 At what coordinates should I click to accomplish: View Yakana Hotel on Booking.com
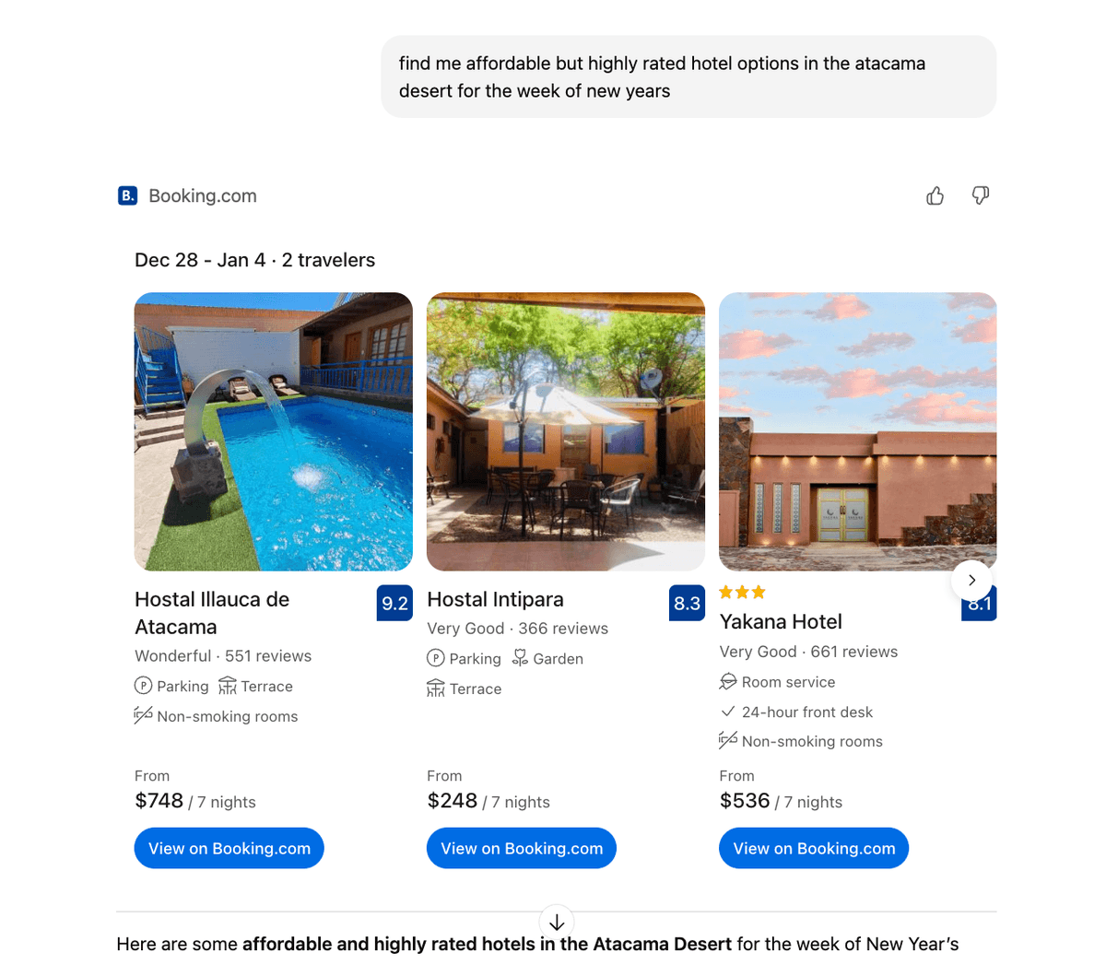[813, 848]
